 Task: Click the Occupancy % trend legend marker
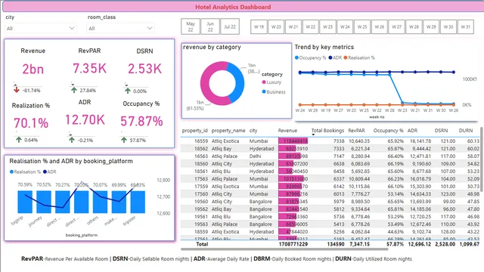[297, 57]
